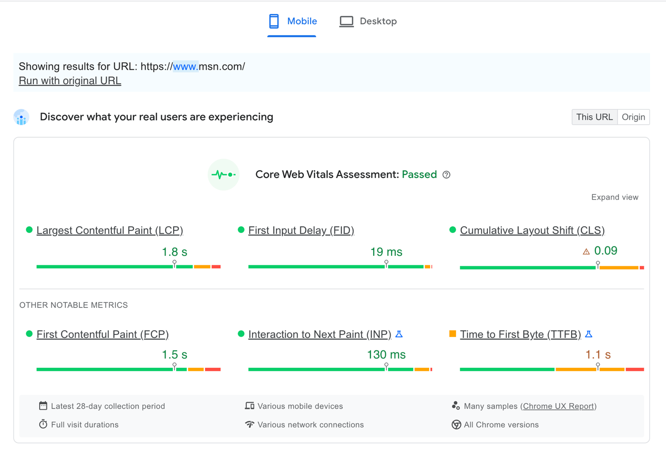Click the mobile devices icon
The width and height of the screenshot is (666, 450).
[250, 406]
